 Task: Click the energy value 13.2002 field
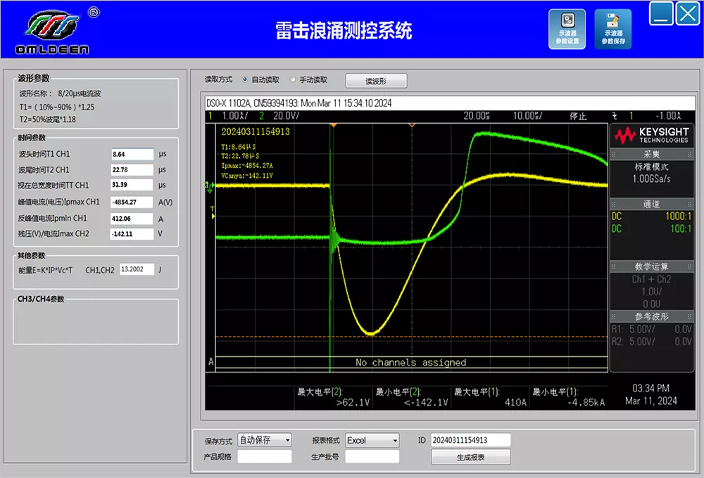(x=137, y=269)
